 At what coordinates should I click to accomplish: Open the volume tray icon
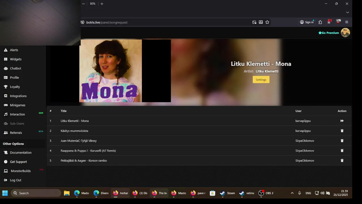tap(322, 193)
